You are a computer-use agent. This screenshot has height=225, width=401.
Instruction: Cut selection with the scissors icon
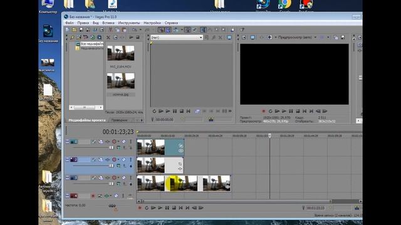tap(110, 30)
